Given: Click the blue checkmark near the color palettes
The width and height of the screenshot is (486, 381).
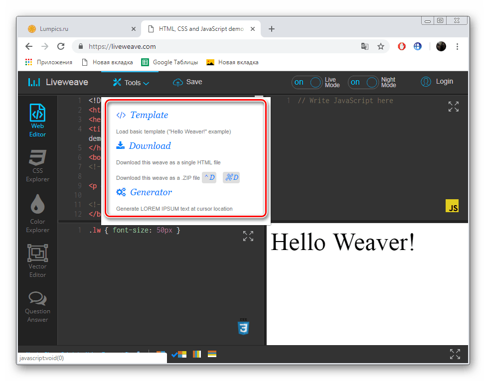Looking at the screenshot, I should [x=174, y=355].
